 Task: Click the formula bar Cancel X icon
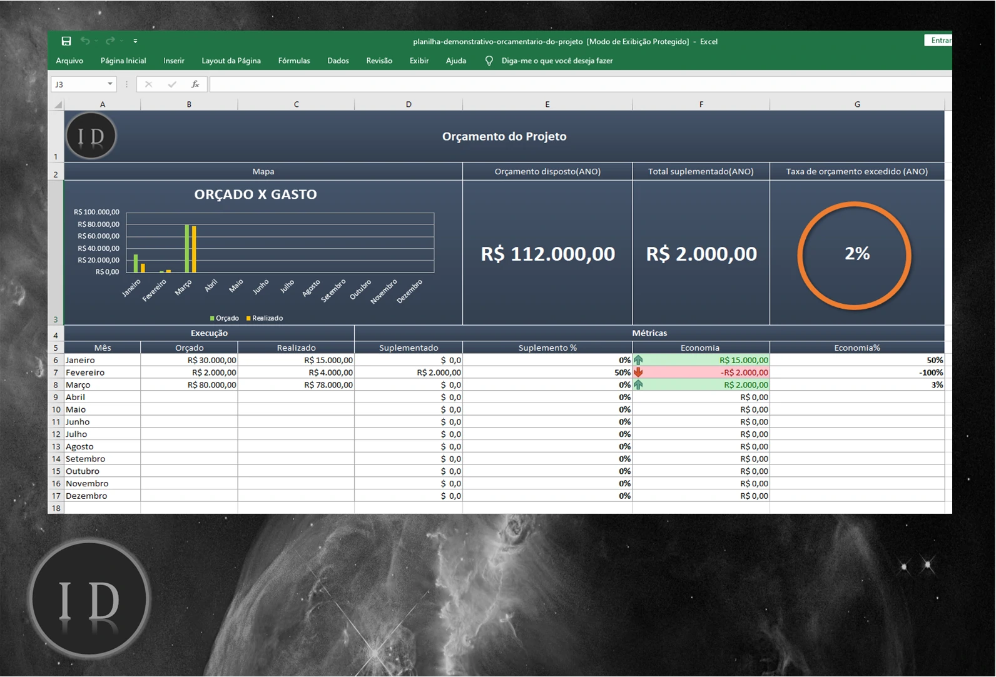click(x=148, y=84)
